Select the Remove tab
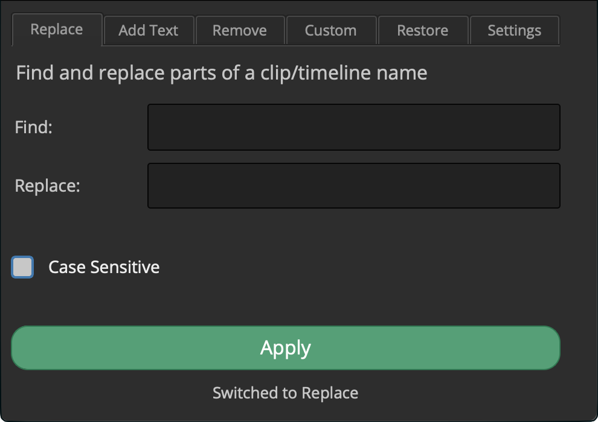598x422 pixels. (240, 30)
